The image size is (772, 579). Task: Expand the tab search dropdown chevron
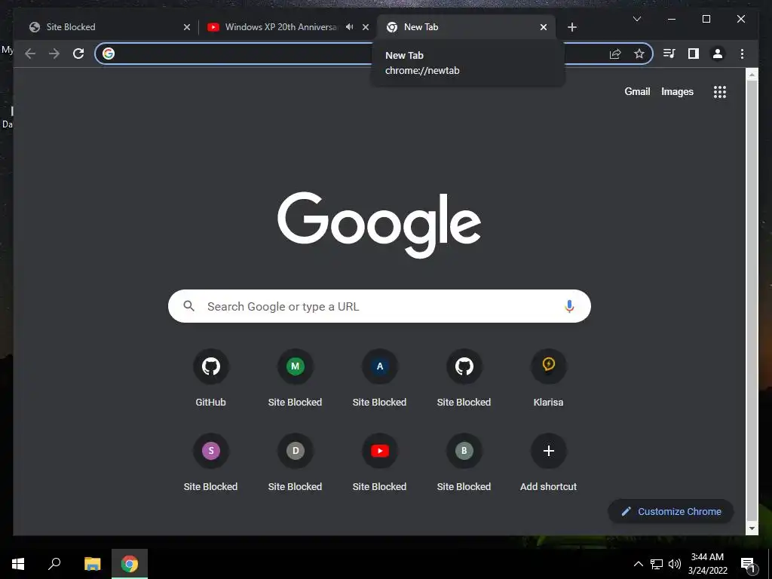point(636,19)
